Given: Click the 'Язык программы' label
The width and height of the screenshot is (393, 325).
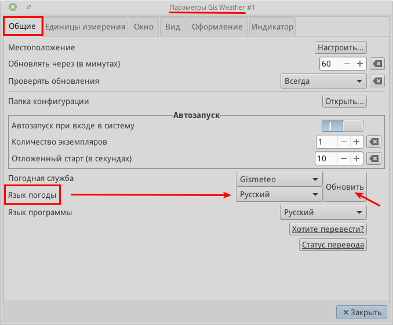Looking at the screenshot, I should click(x=40, y=212).
